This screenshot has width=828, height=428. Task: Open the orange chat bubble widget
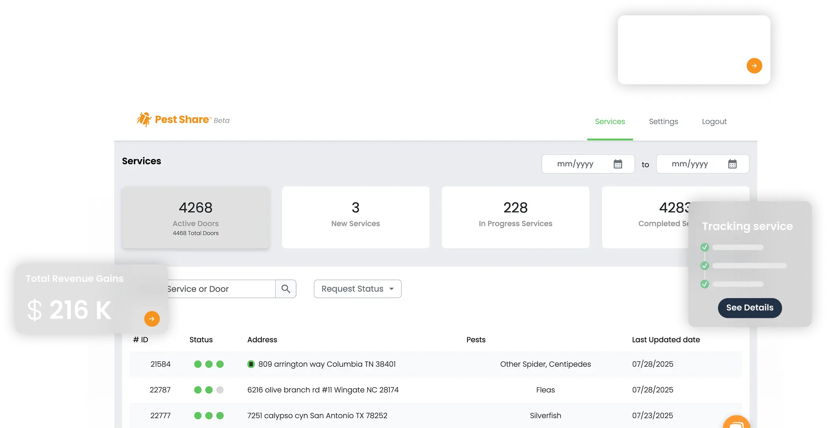(736, 423)
